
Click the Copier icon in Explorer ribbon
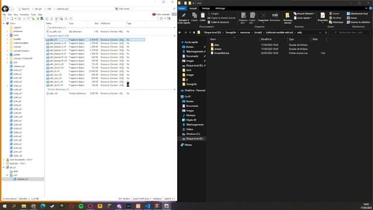point(194,17)
